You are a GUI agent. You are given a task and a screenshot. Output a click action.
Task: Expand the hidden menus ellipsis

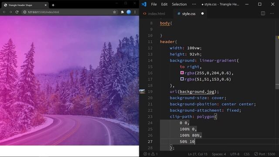[x=194, y=4]
